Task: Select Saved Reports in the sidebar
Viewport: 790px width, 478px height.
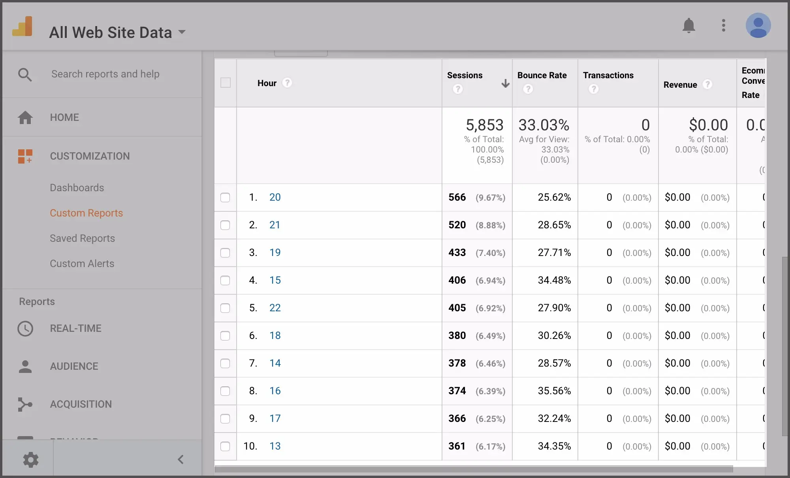Action: click(82, 238)
